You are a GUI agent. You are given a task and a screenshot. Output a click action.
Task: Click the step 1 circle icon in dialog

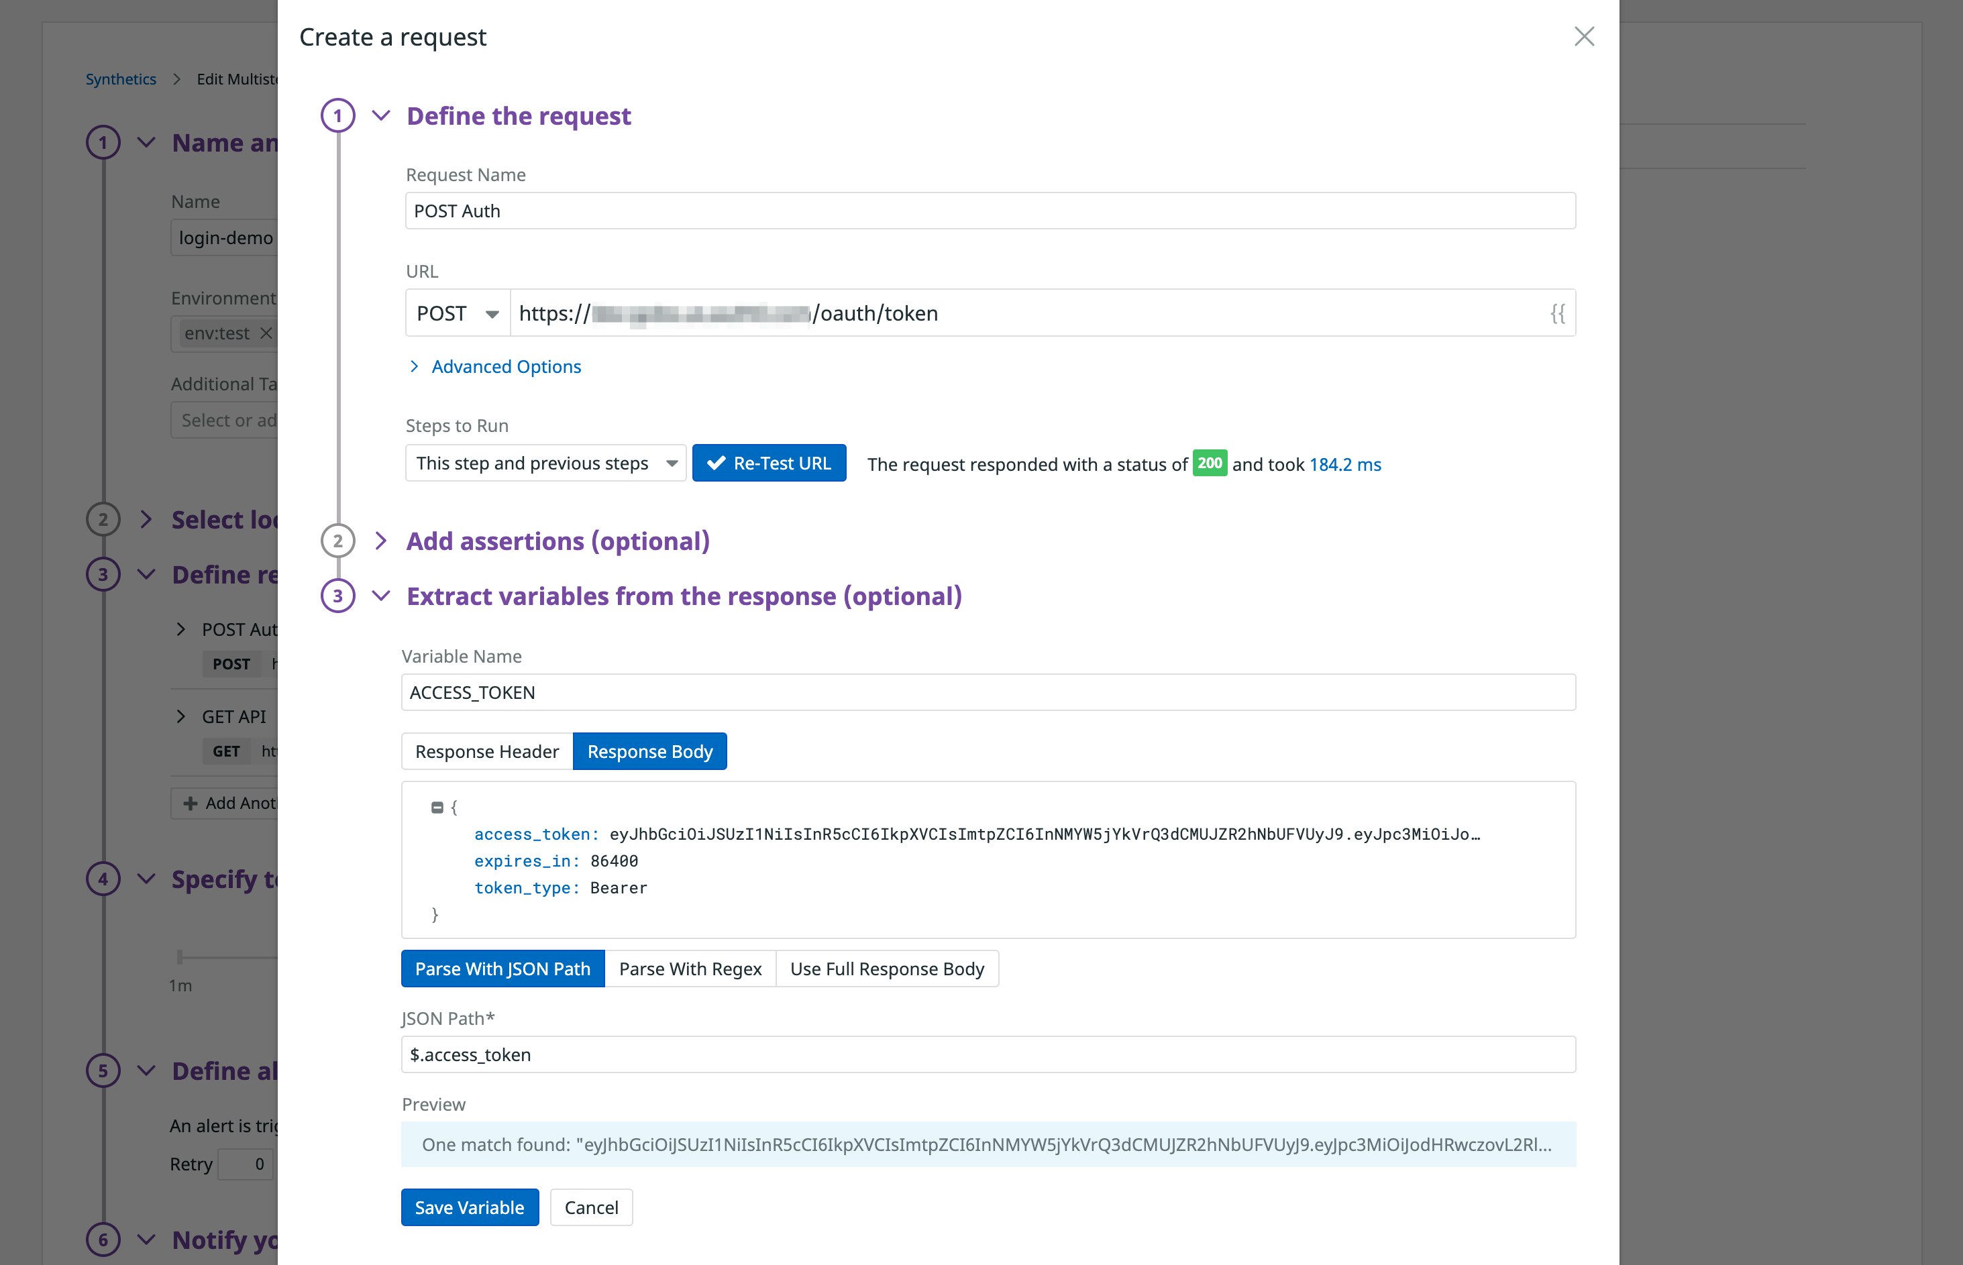[x=337, y=116]
